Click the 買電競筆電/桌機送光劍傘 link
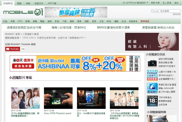Viewport: 182px width, 122px height. pos(158,28)
